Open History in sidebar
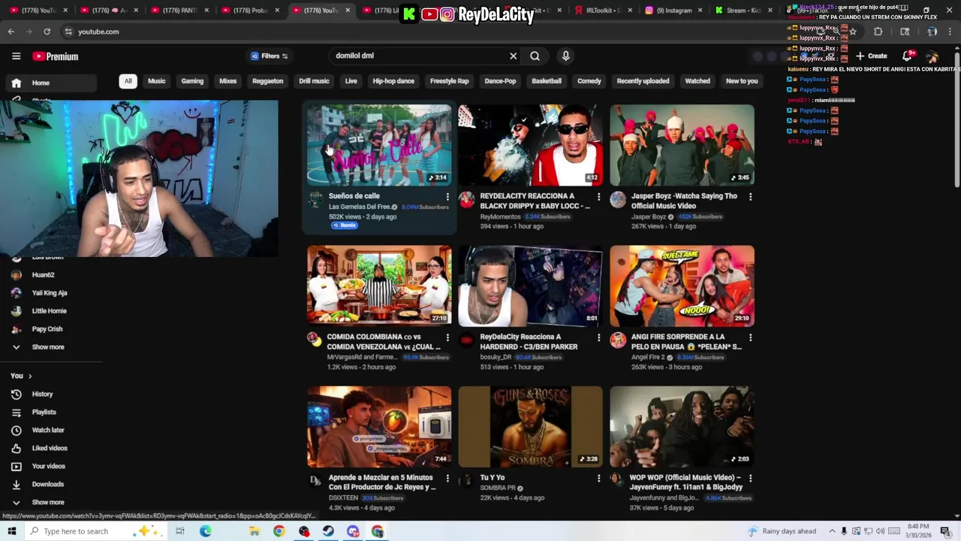 pyautogui.click(x=42, y=394)
